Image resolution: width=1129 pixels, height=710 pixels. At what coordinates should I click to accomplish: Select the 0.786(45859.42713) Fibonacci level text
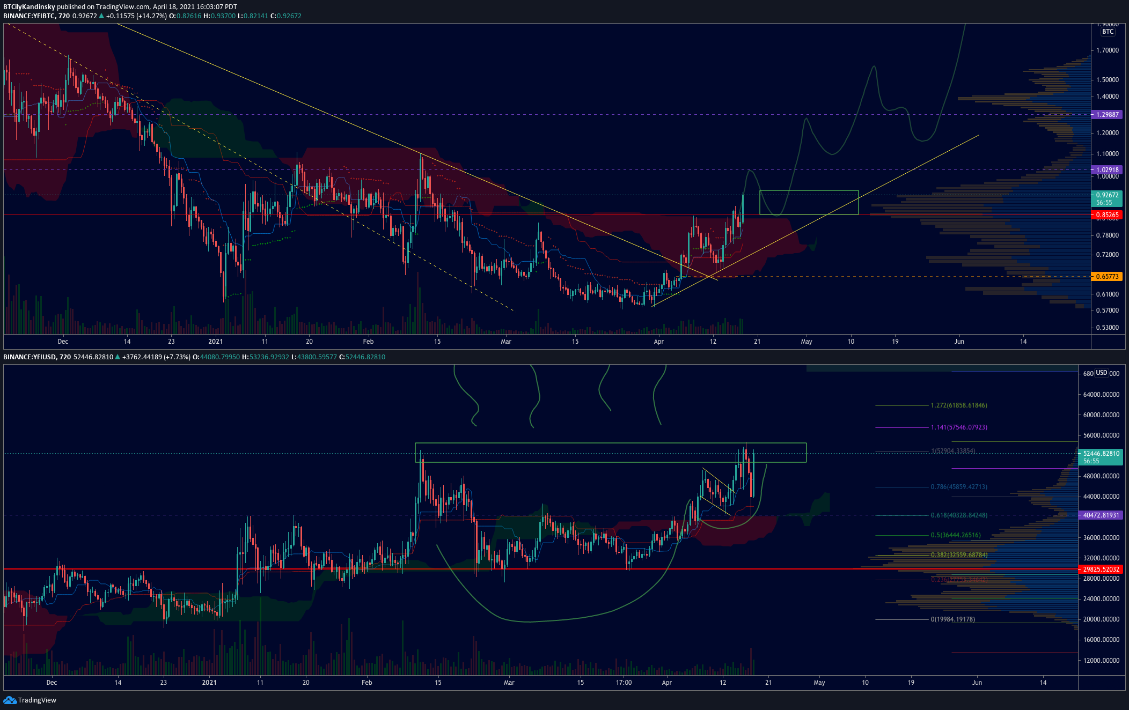pyautogui.click(x=959, y=487)
